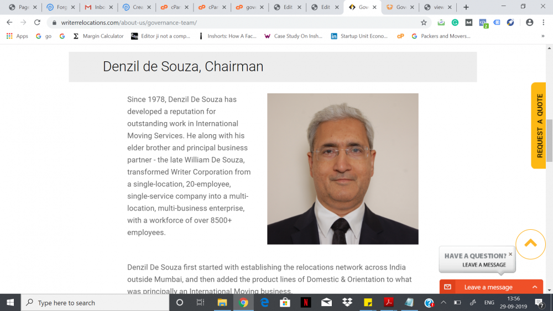Open the Grammarly extension icon
The width and height of the screenshot is (553, 311).
pyautogui.click(x=455, y=23)
